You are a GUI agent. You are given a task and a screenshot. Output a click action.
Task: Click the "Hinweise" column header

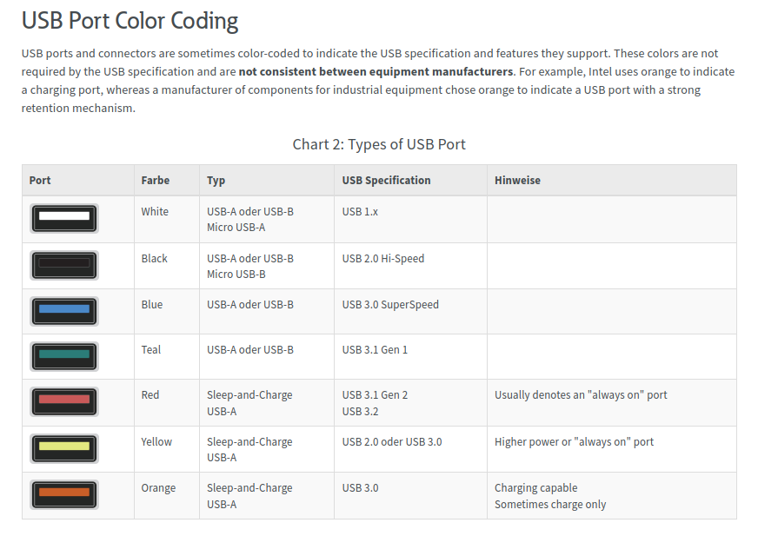tap(517, 181)
